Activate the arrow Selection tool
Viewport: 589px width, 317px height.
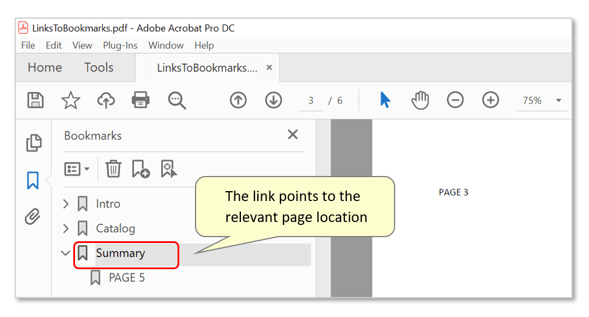385,100
